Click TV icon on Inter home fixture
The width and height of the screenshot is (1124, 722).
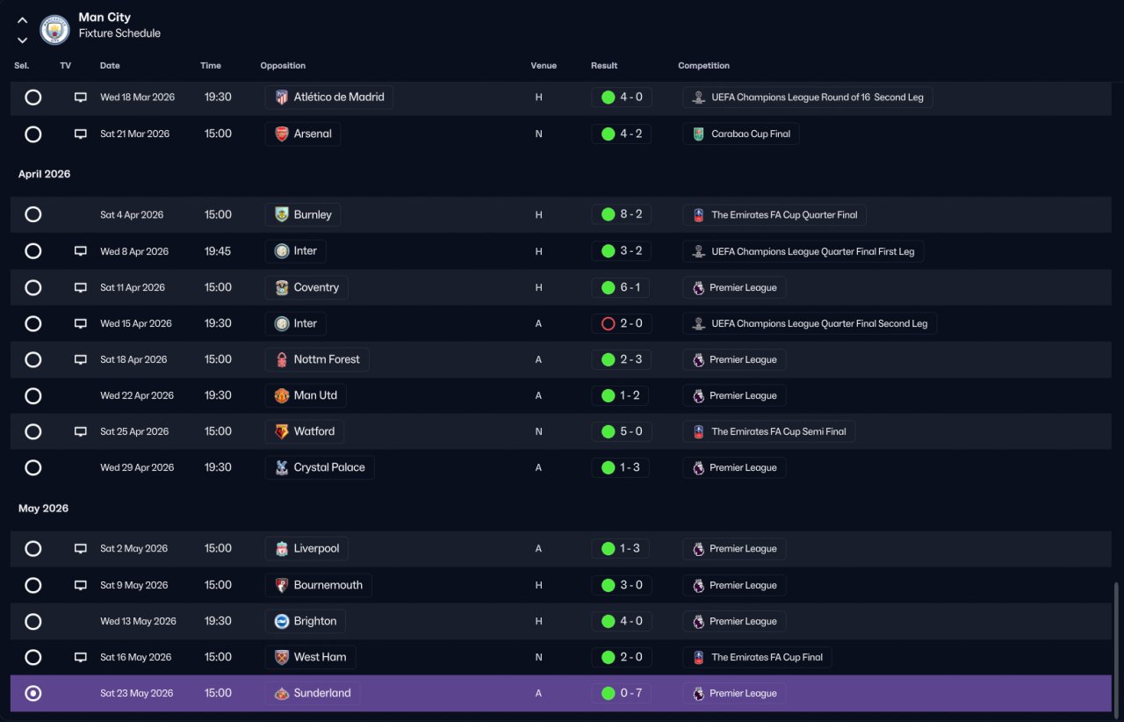81,251
